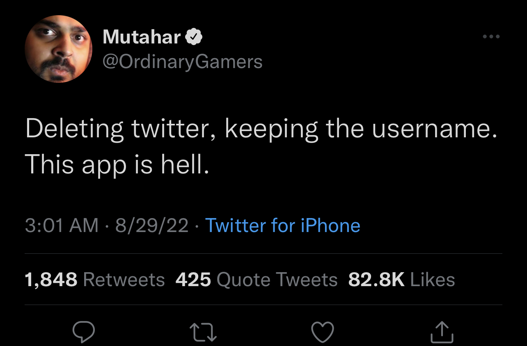View the 425 Quote Tweets list
The height and width of the screenshot is (346, 527).
tap(257, 280)
